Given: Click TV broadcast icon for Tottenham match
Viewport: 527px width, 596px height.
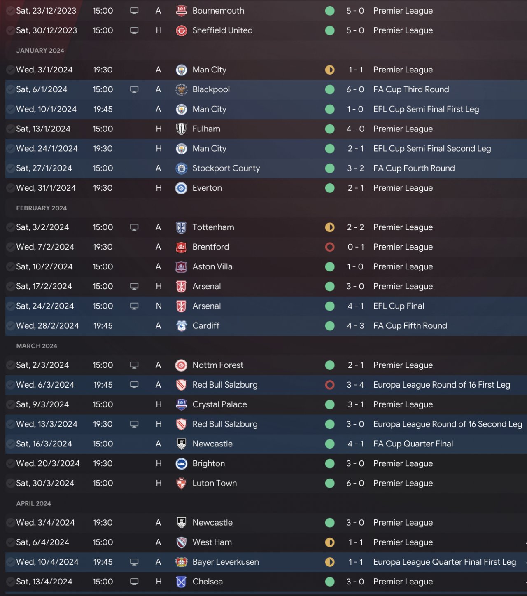Looking at the screenshot, I should [134, 227].
